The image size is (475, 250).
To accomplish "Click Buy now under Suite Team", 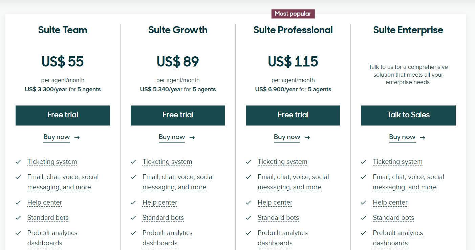I will click(57, 137).
